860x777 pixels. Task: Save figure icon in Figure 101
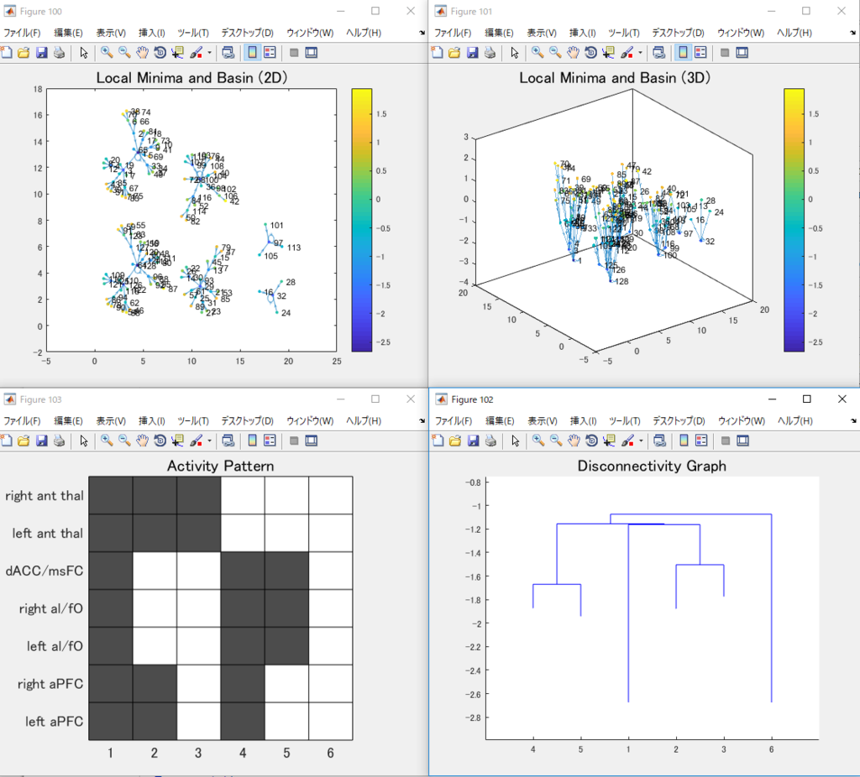[x=472, y=53]
